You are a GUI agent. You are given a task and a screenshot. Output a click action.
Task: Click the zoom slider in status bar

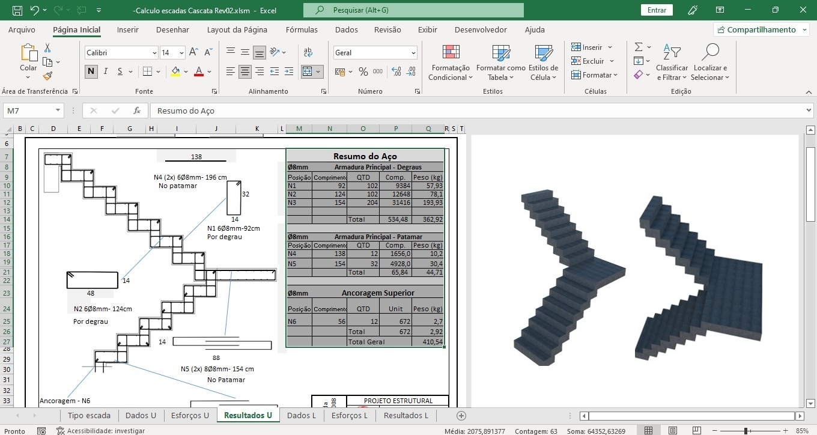[746, 430]
